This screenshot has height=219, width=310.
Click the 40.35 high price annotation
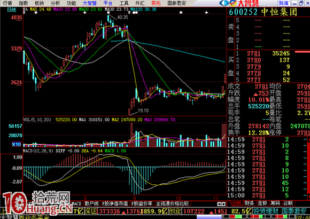click(x=122, y=18)
